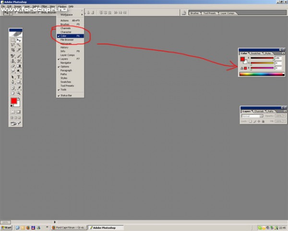The height and width of the screenshot is (231, 288).
Task: Select the Lasso tool
Action: pos(13,45)
